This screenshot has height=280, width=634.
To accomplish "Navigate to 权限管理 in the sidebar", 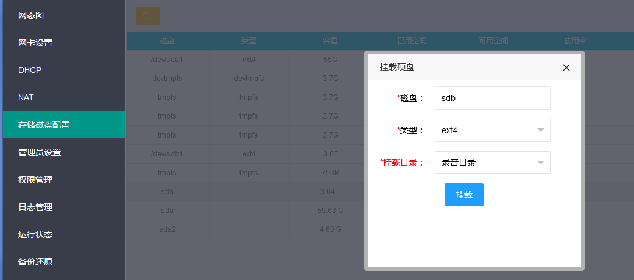I will [x=35, y=180].
